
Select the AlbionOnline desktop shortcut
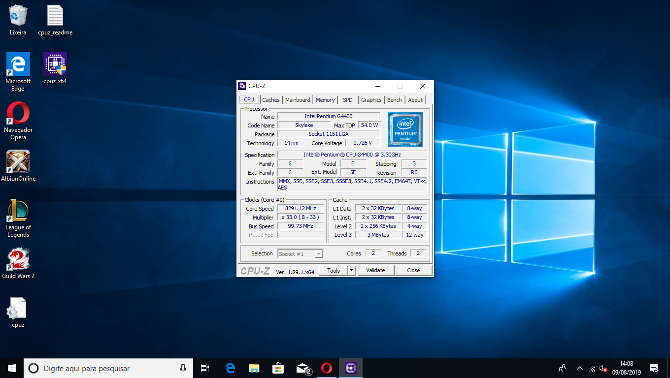pyautogui.click(x=18, y=166)
